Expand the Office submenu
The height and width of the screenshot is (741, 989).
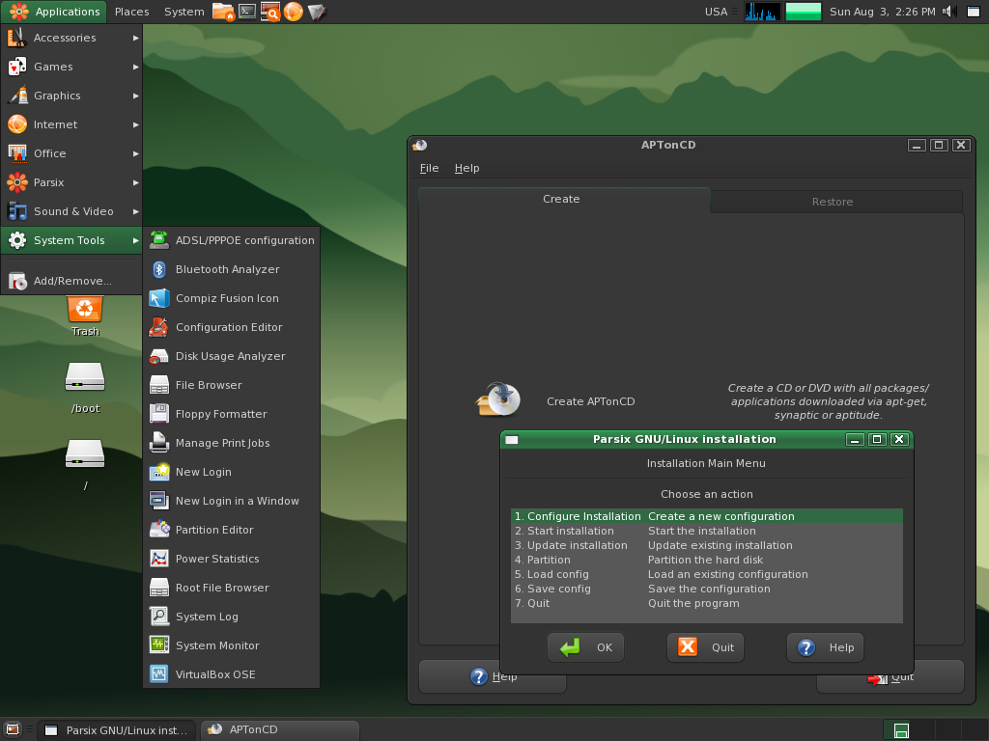tap(71, 153)
